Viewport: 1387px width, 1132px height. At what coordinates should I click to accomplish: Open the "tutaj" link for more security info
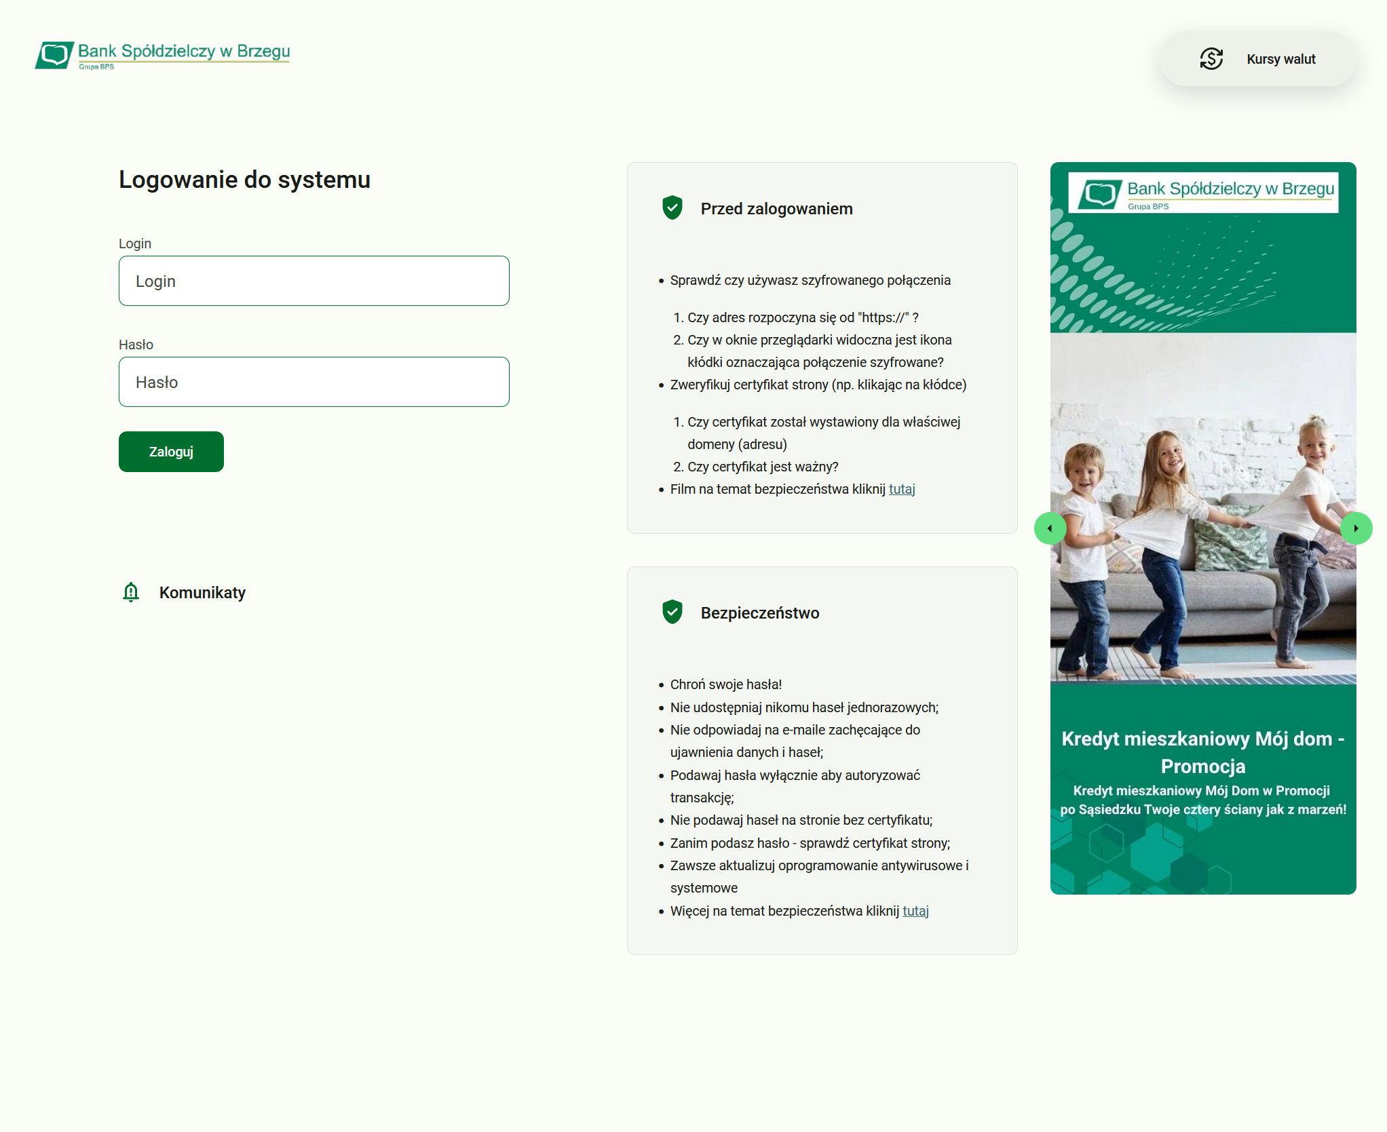coord(915,911)
